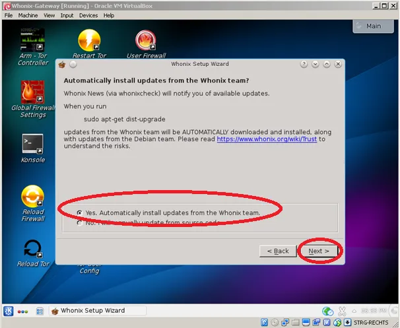Expand hidden system tray icons arrow
This screenshot has height=328, width=400.
(354, 311)
